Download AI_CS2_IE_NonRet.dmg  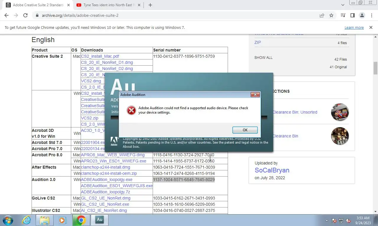click(x=104, y=210)
